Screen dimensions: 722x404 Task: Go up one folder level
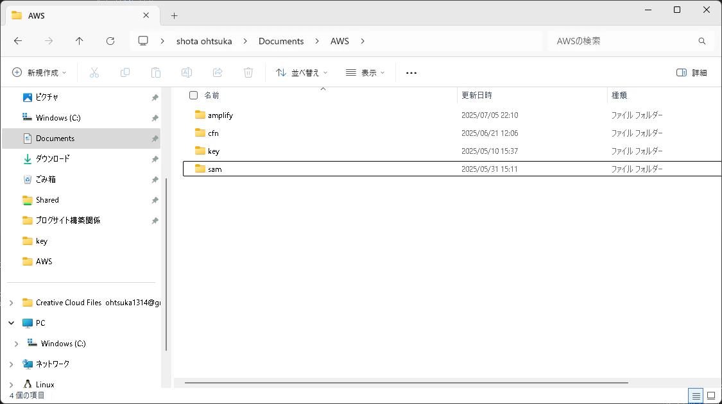pyautogui.click(x=79, y=41)
